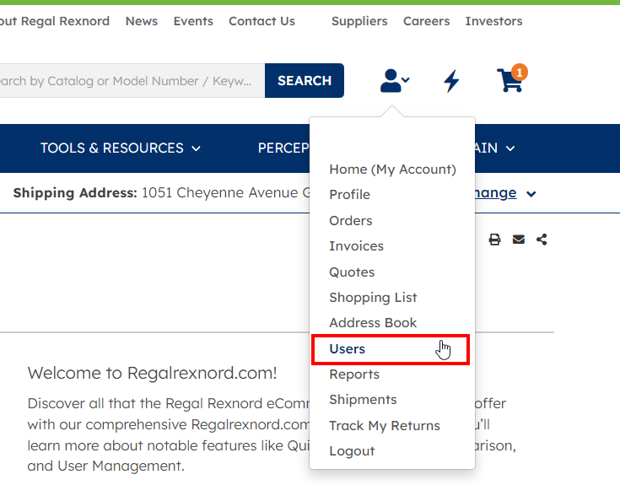This screenshot has width=620, height=485.
Task: Click Logout in account menu
Action: coord(352,451)
